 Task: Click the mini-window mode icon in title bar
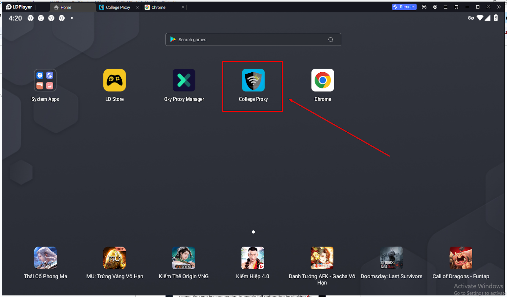(456, 7)
